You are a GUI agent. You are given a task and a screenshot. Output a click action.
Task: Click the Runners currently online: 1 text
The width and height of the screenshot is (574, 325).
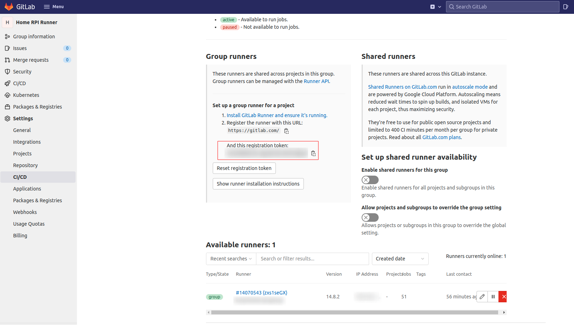476,256
